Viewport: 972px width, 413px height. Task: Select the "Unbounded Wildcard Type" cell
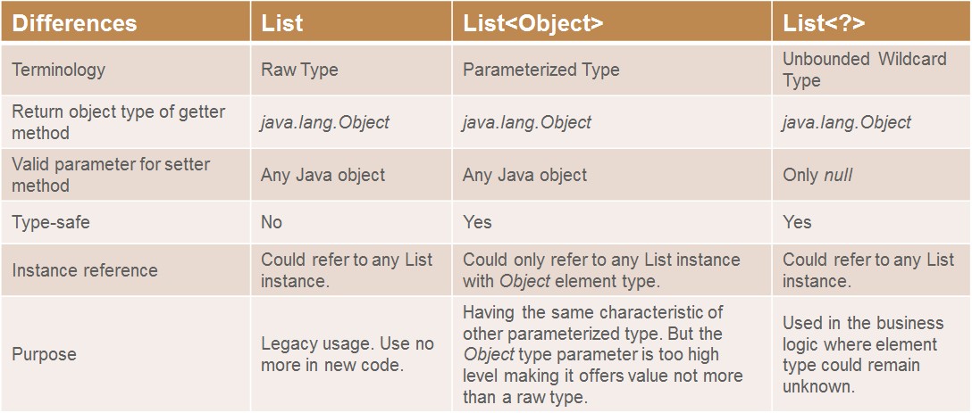864,70
